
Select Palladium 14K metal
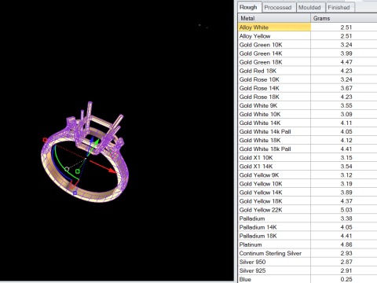pos(307,227)
